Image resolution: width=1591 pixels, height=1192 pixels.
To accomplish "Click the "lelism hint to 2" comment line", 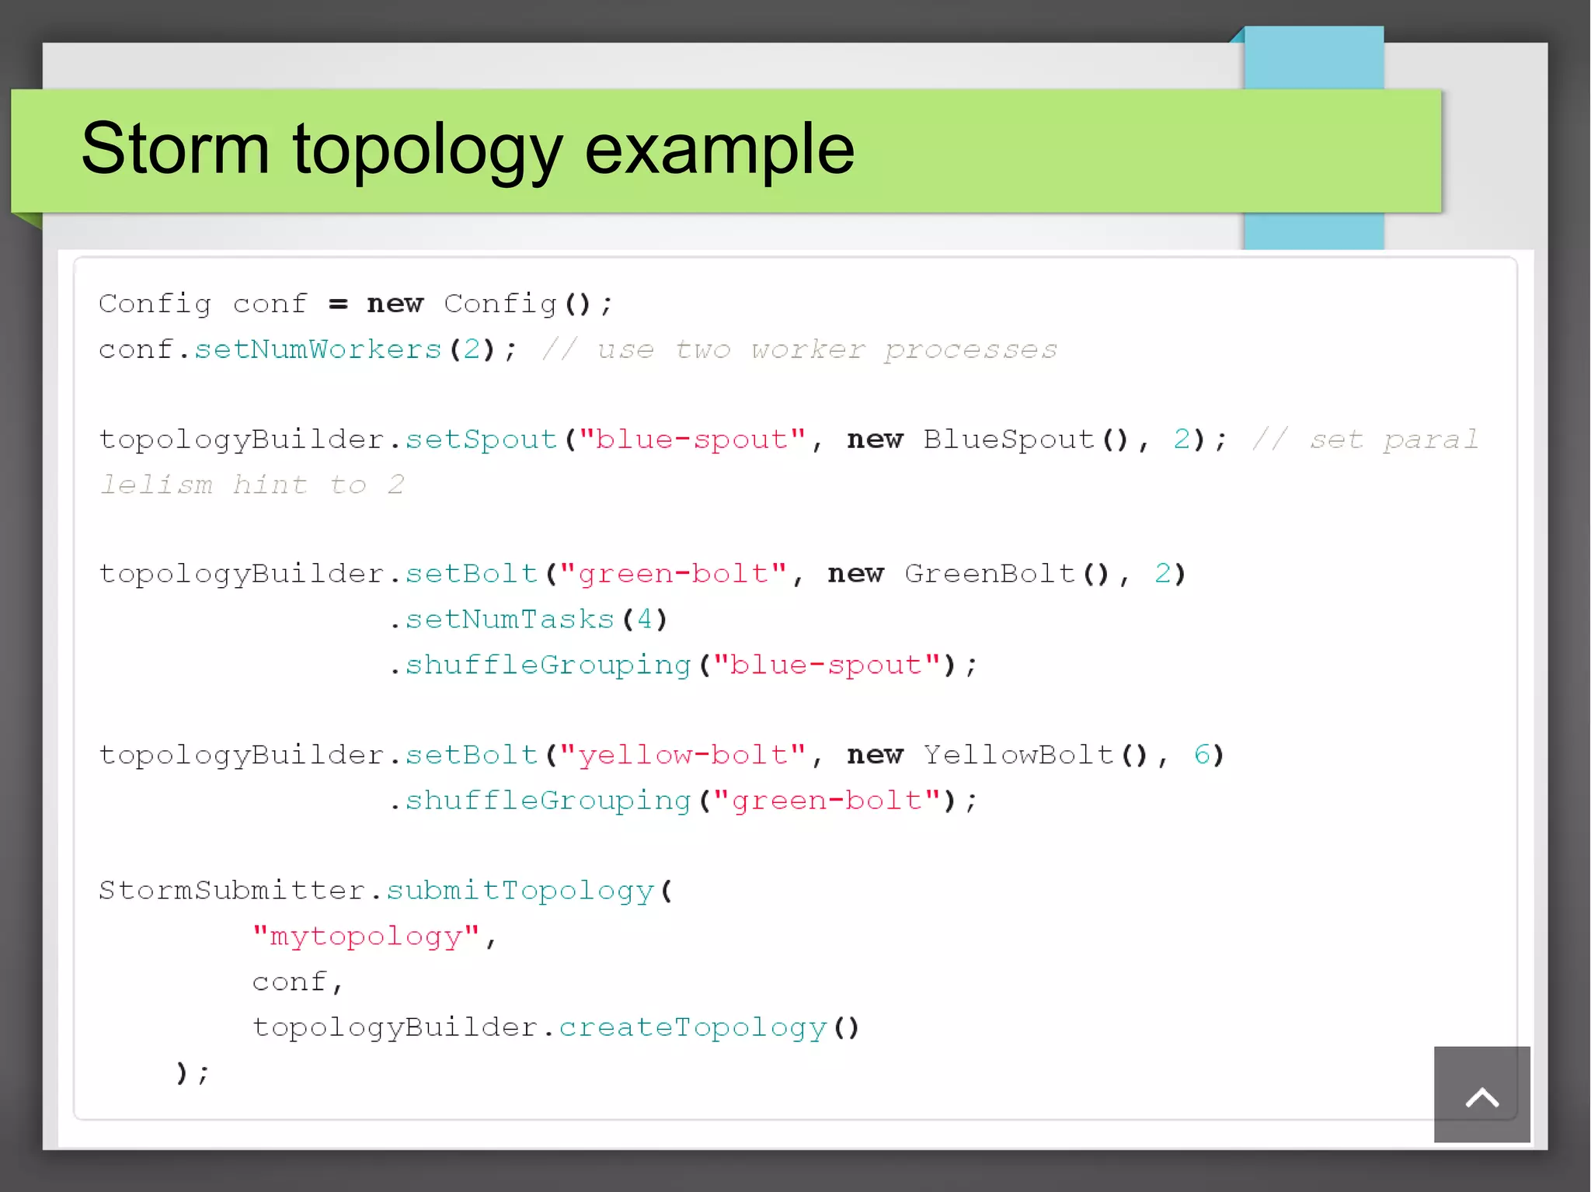I will pos(252,485).
